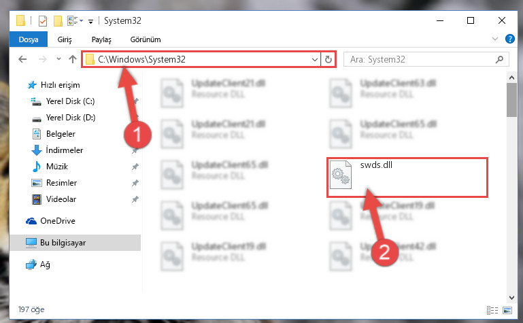The height and width of the screenshot is (323, 523).
Task: Refresh the System32 folder view
Action: 328,59
